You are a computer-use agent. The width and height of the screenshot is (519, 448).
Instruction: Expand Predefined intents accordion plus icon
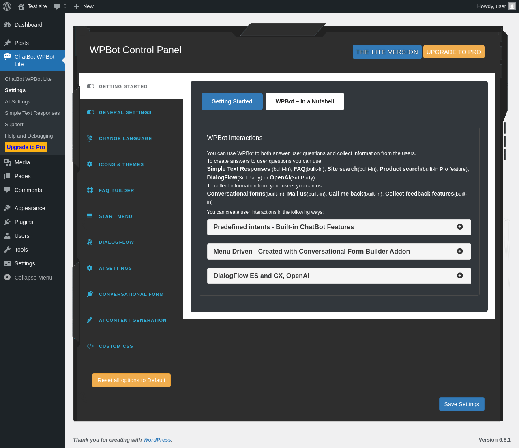(x=460, y=227)
